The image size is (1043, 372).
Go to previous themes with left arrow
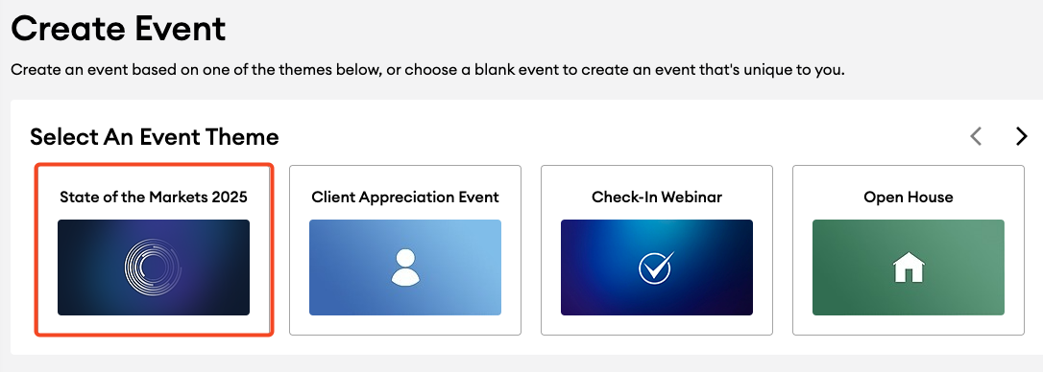click(x=976, y=136)
